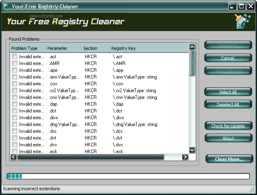Enable the .cov row checkbox

[x=14, y=84]
